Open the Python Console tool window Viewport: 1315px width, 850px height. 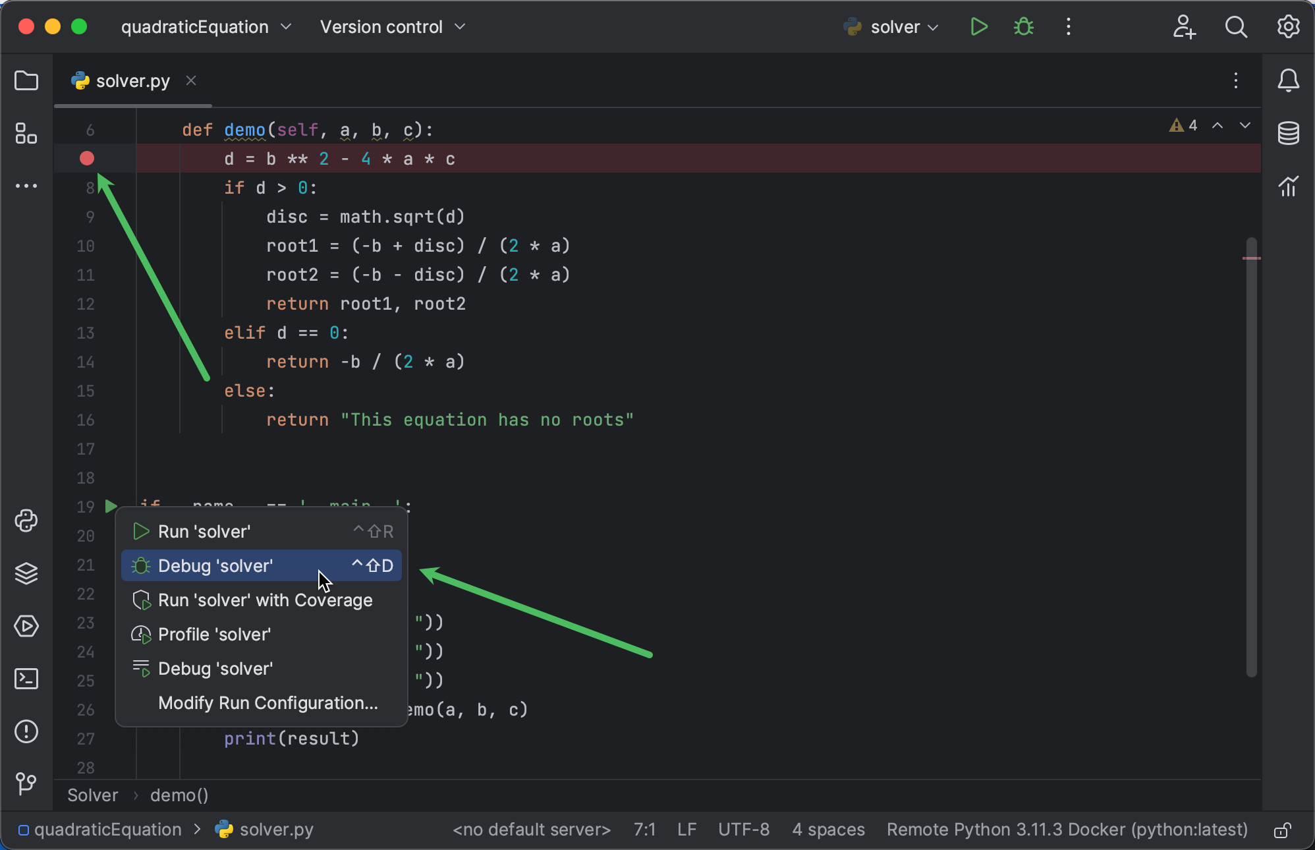pos(26,521)
